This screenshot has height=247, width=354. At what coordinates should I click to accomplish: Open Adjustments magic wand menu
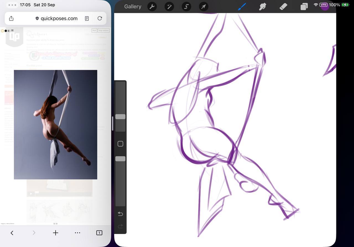(x=169, y=6)
